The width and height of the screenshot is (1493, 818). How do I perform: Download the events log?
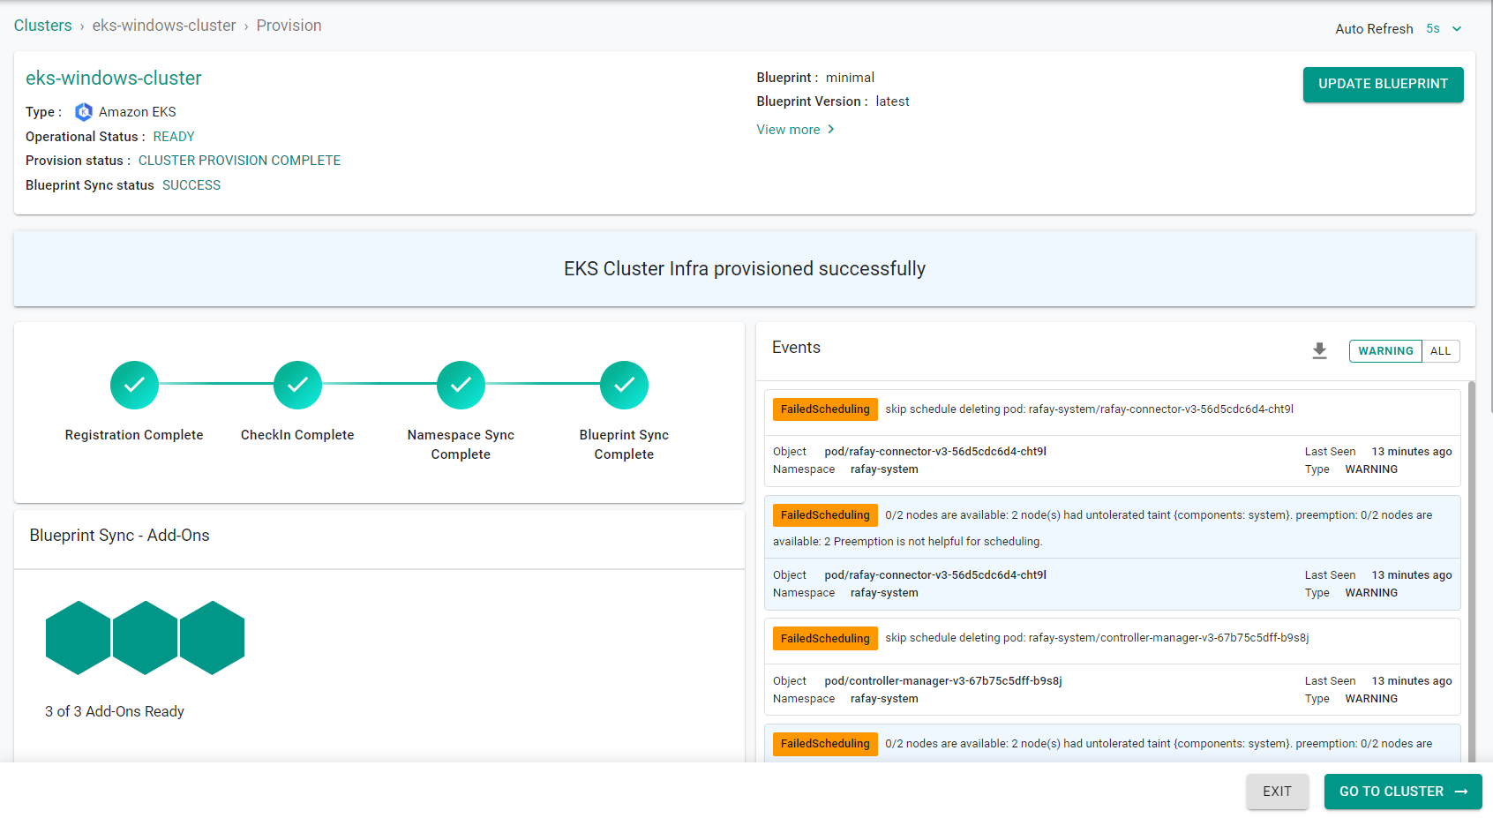(1319, 351)
